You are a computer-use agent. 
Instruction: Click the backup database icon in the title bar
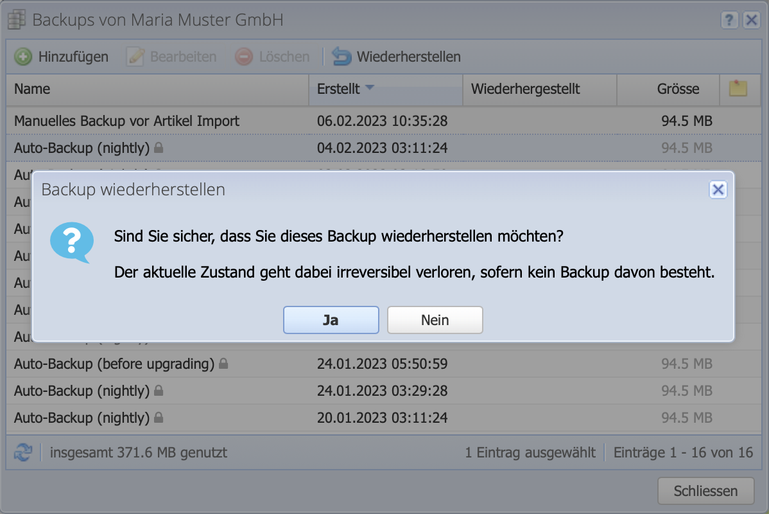pos(16,19)
